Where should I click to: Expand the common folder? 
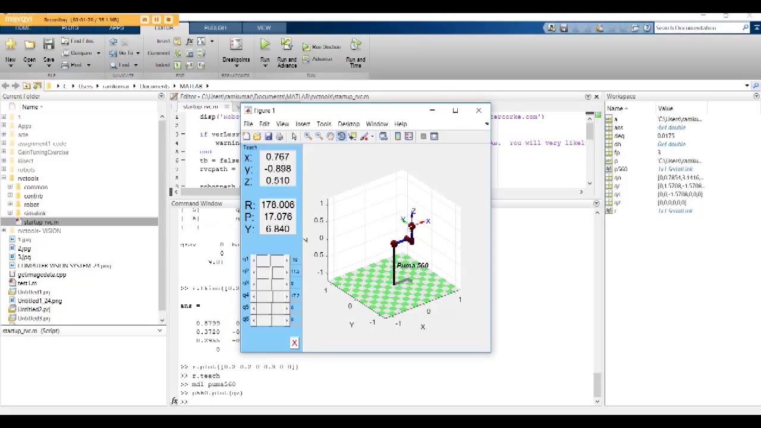pyautogui.click(x=10, y=187)
